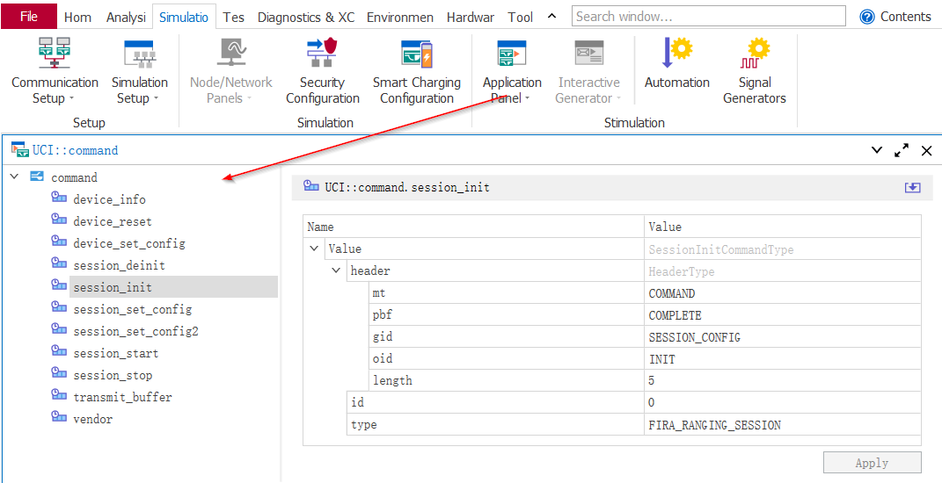Open the File menu
Image resolution: width=942 pixels, height=483 pixels.
(x=29, y=17)
